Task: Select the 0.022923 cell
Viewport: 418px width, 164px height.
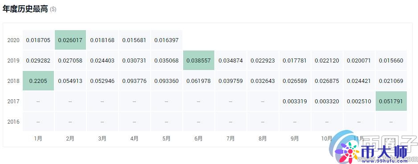Action: pos(263,61)
